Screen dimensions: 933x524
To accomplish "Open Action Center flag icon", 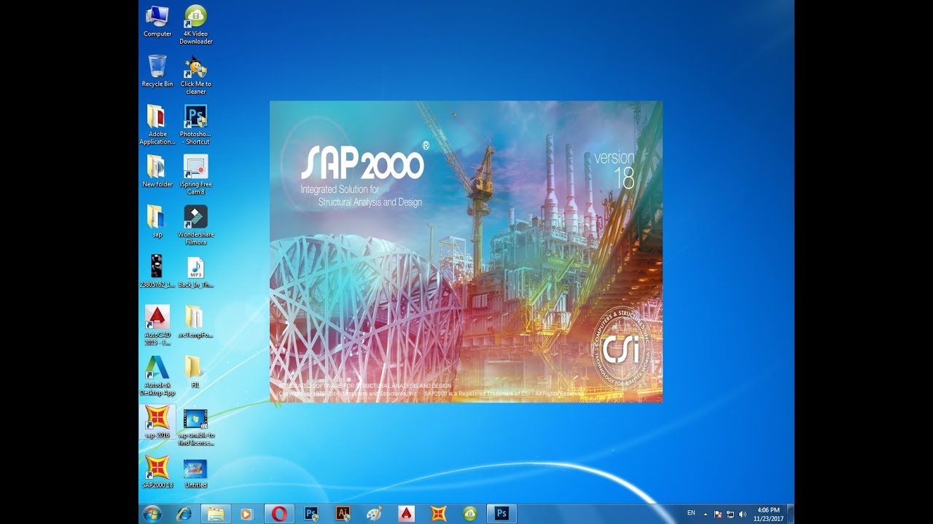I will [x=718, y=514].
